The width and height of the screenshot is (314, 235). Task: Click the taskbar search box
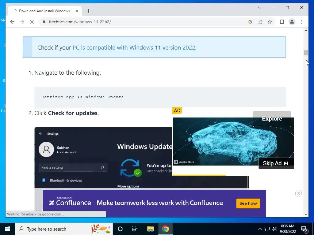[x=64, y=229]
